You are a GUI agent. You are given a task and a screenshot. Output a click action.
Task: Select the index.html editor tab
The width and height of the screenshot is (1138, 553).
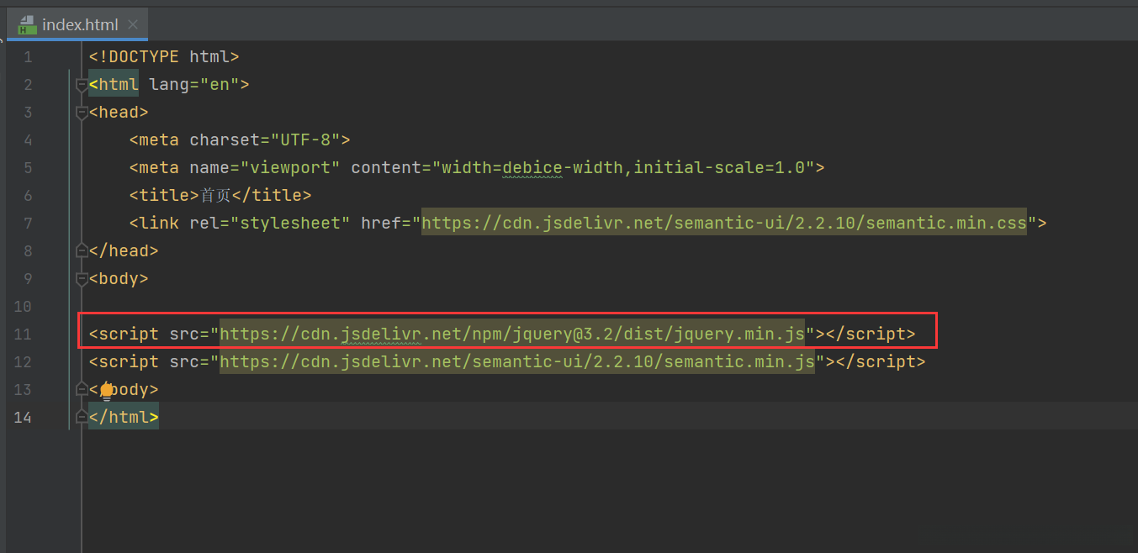pyautogui.click(x=76, y=24)
